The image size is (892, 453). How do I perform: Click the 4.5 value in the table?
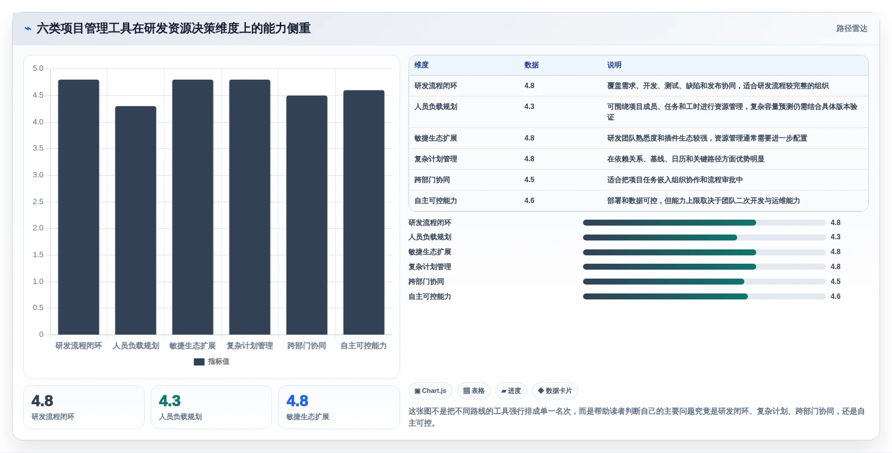(x=529, y=180)
